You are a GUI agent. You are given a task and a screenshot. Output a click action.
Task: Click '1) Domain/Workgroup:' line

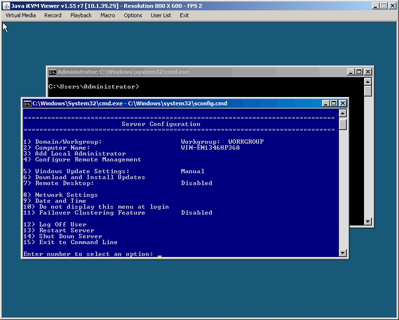click(x=63, y=142)
